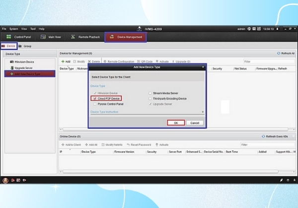Open the Help menu
The height and width of the screenshot is (208, 298).
(41, 29)
